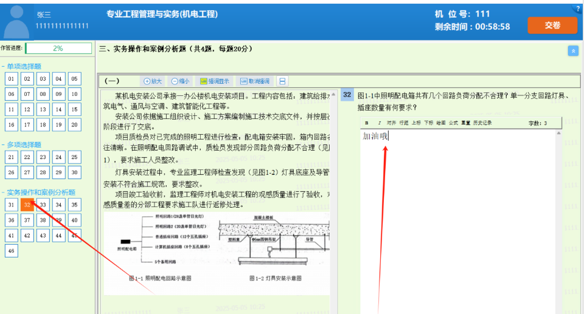
Task: Go to question 23
Action: coord(43,157)
